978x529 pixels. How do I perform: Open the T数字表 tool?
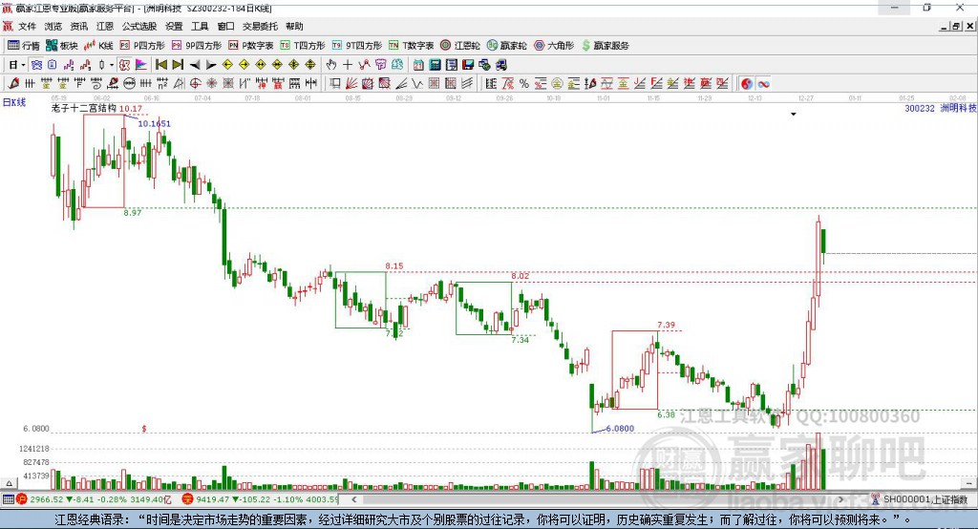point(411,46)
